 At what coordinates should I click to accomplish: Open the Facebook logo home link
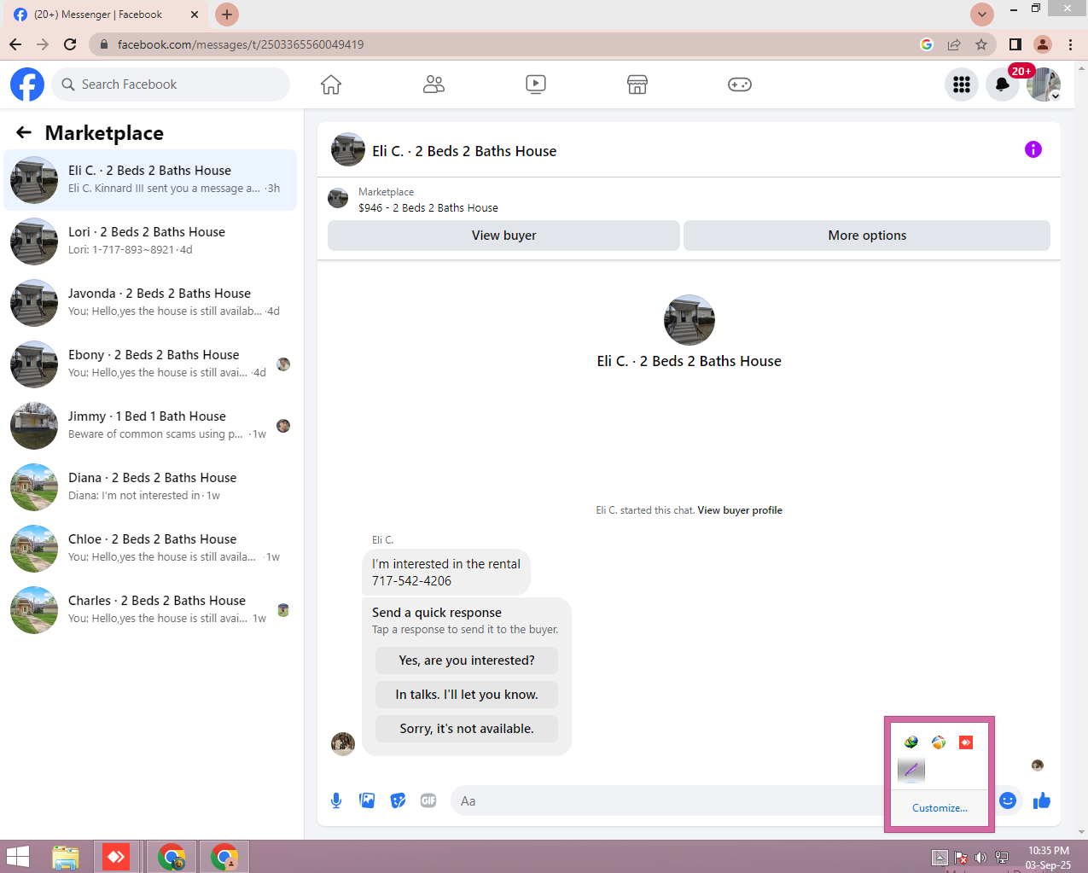(x=27, y=84)
